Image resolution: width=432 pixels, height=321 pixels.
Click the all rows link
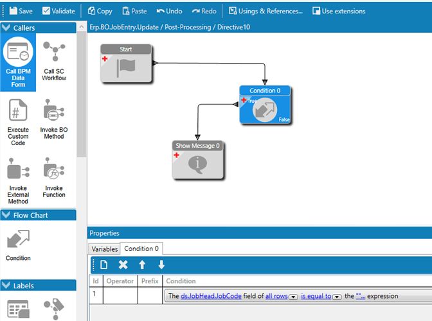(x=276, y=296)
